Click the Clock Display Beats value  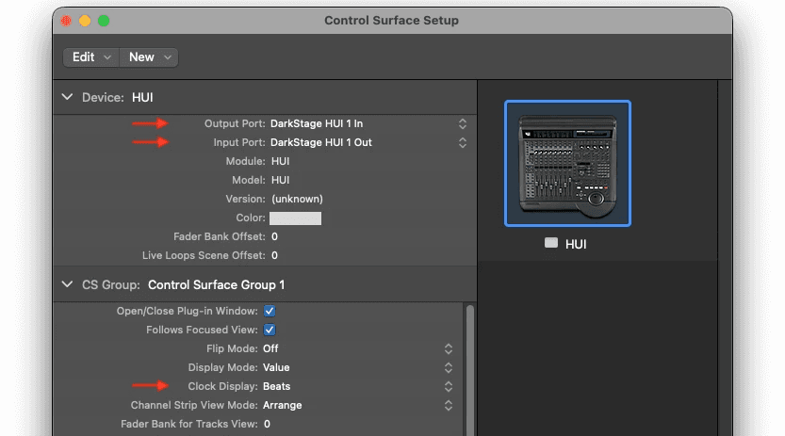point(276,386)
